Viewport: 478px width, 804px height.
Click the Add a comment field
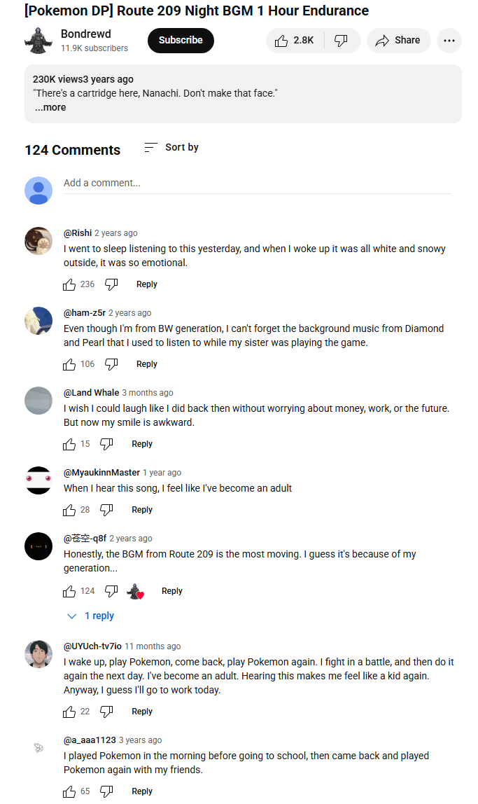point(256,183)
